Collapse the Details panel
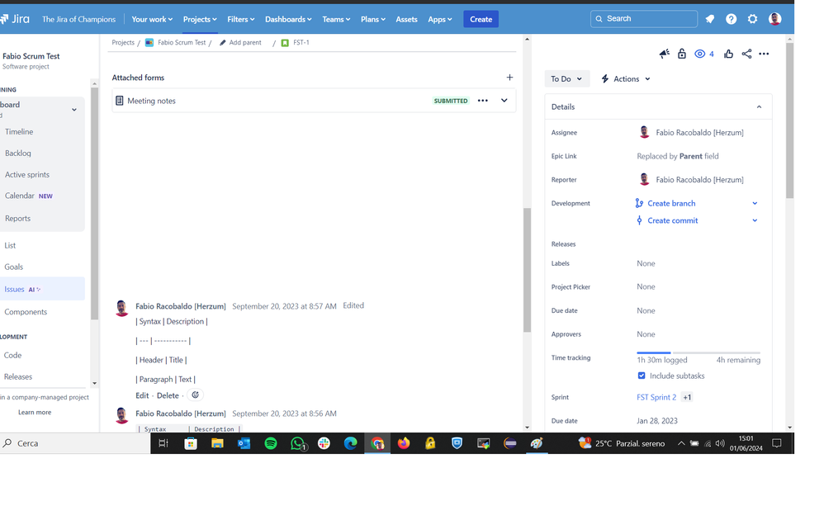This screenshot has height=515, width=824. 759,106
